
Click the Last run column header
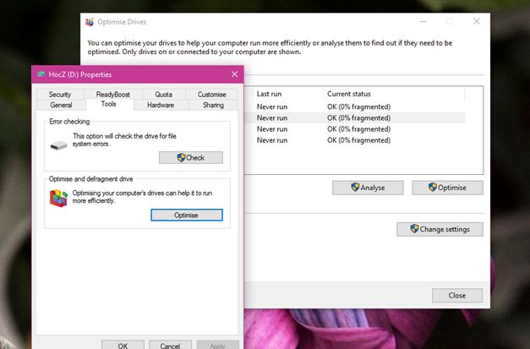pos(288,94)
